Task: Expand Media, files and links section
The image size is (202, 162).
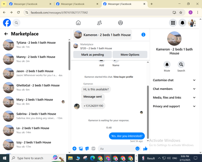Action: pyautogui.click(x=174, y=98)
